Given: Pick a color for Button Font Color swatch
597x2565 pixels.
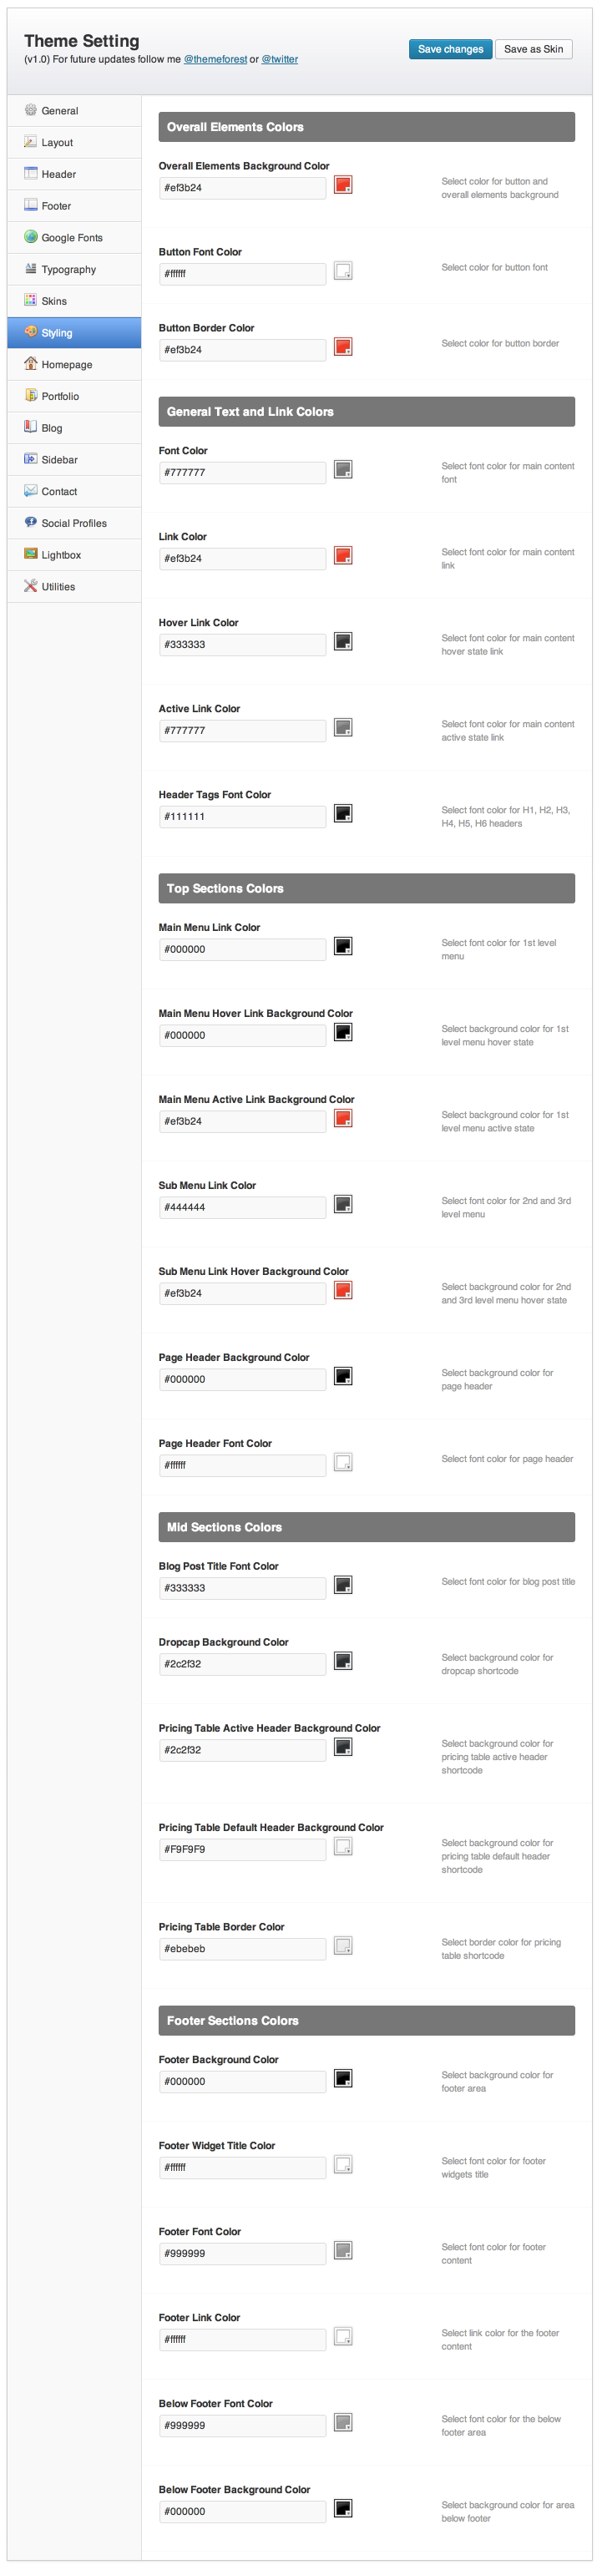Looking at the screenshot, I should tap(343, 271).
